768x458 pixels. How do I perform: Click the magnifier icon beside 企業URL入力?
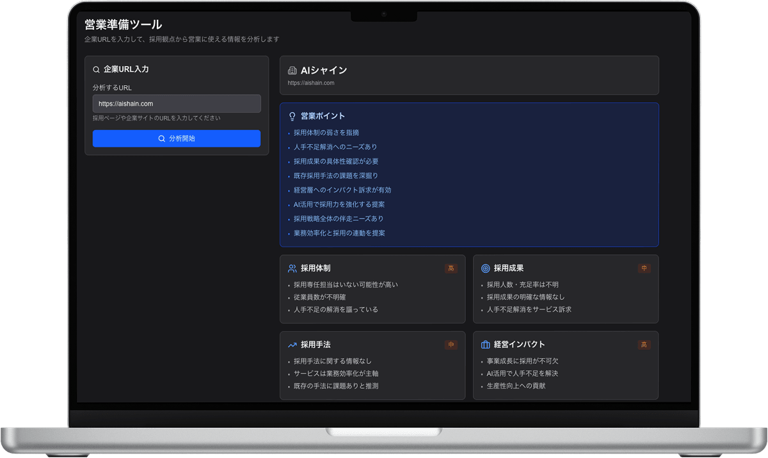pos(97,70)
